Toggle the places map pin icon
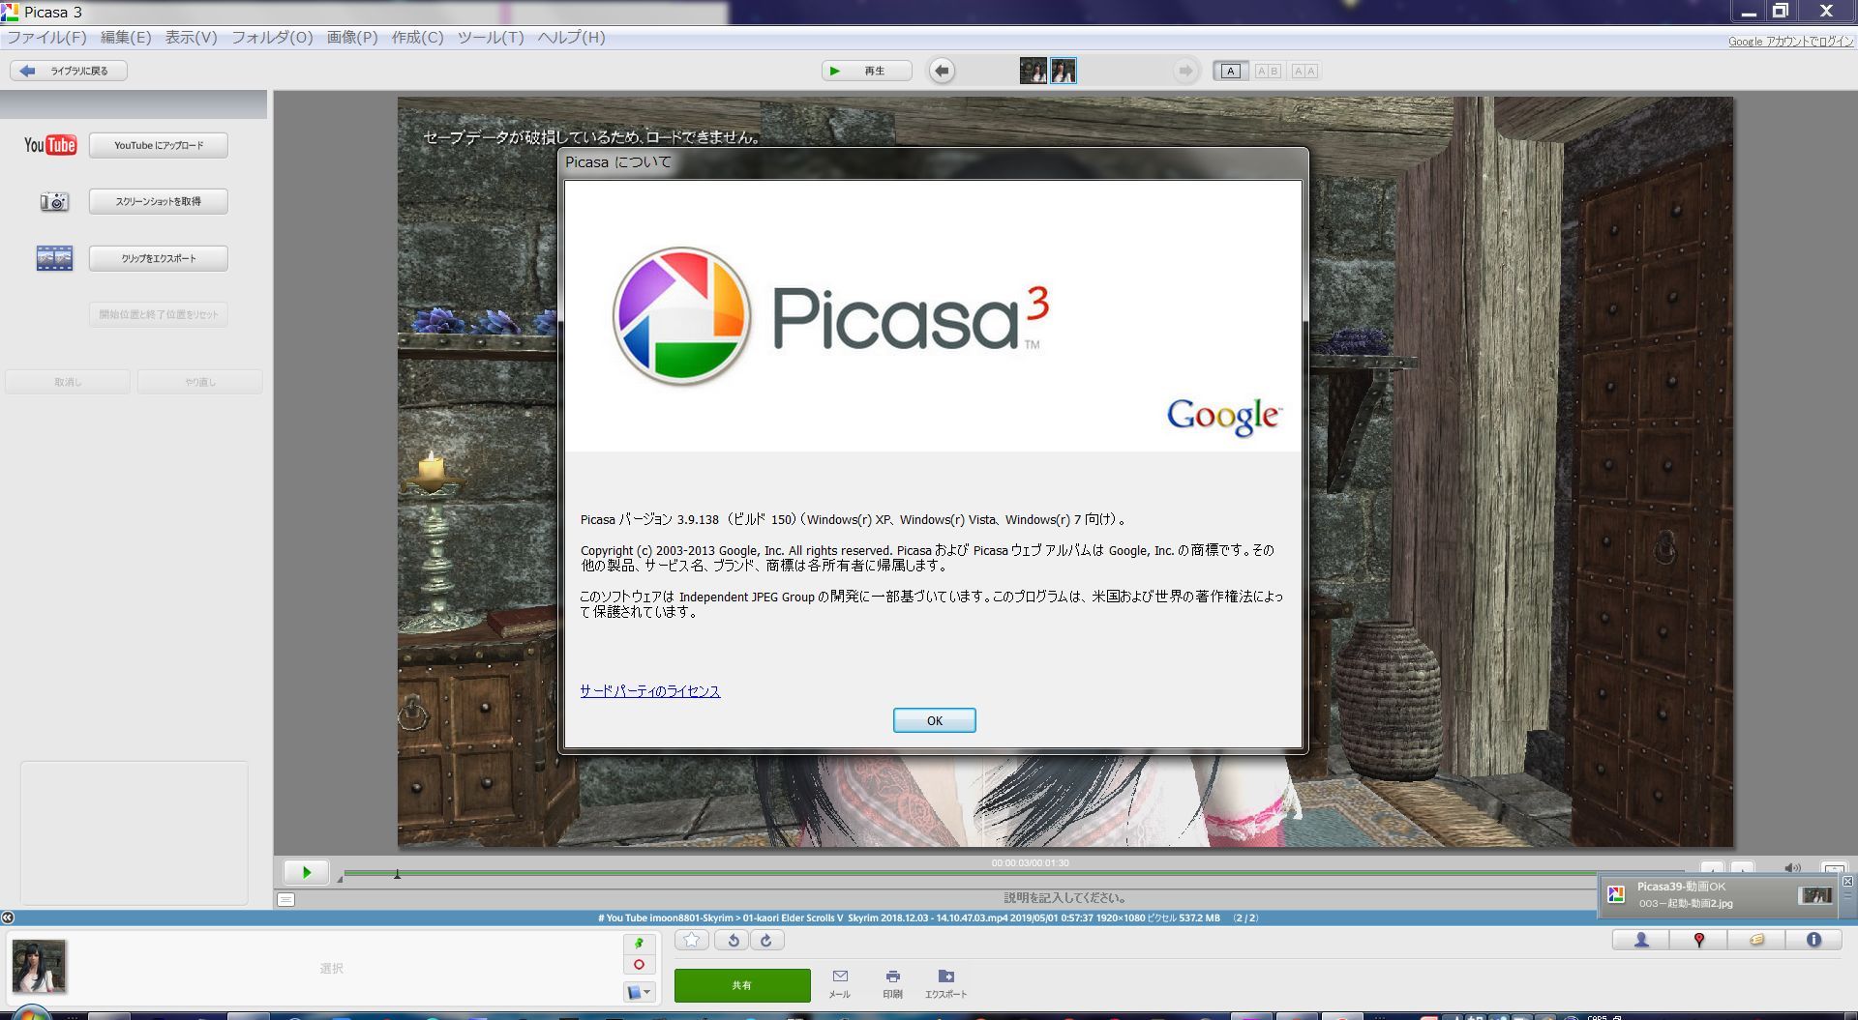 1698,940
